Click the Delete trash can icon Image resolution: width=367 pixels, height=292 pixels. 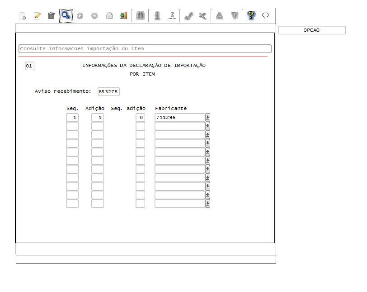point(51,16)
